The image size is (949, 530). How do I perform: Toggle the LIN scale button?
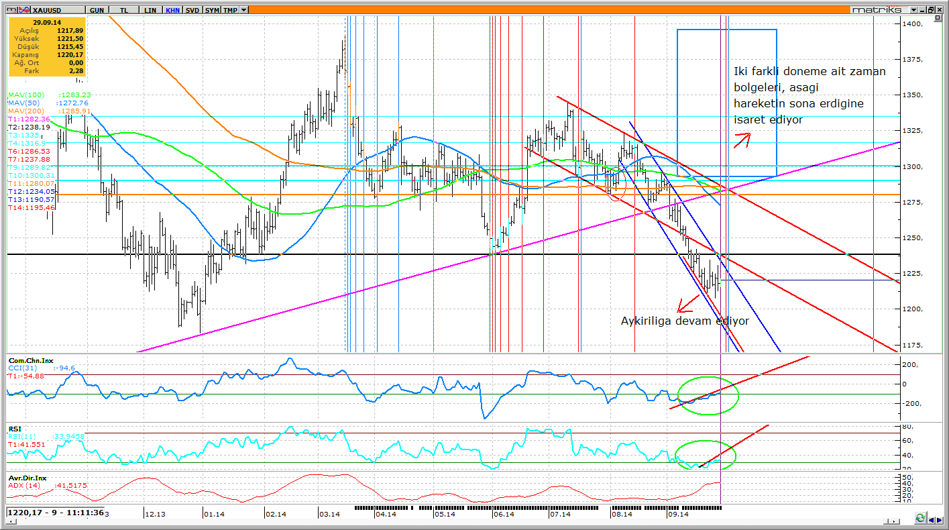point(150,10)
